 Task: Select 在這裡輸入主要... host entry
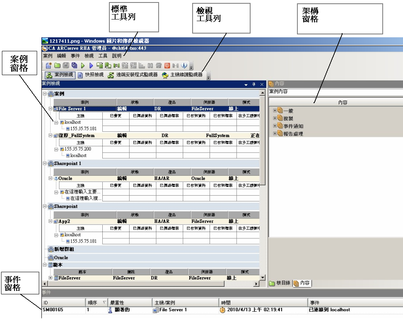(82, 192)
